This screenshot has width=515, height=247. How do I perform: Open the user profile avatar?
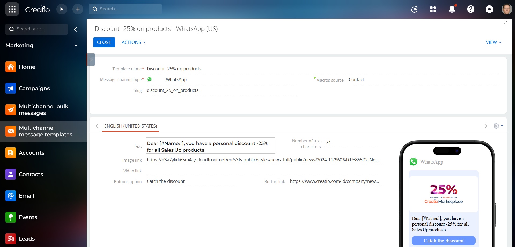(507, 9)
